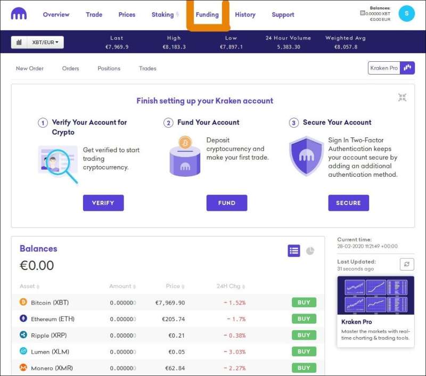Click the chart icon beside XBT/EUR
The image size is (426, 376).
point(19,42)
